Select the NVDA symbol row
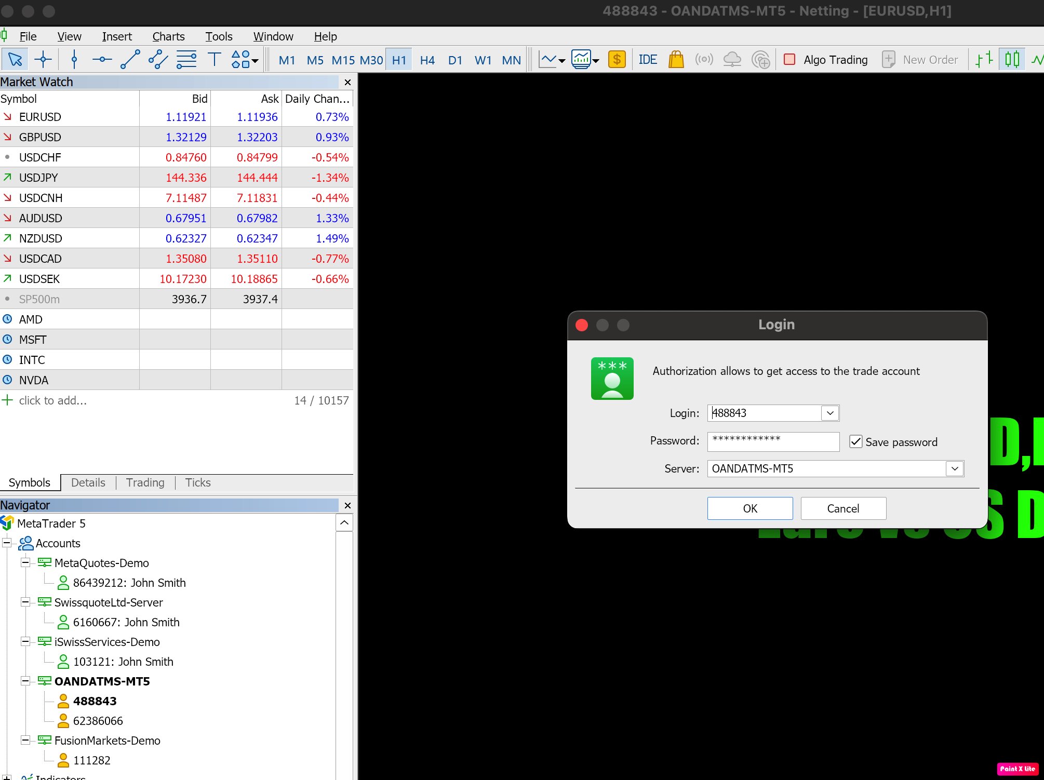The image size is (1044, 780). 177,380
